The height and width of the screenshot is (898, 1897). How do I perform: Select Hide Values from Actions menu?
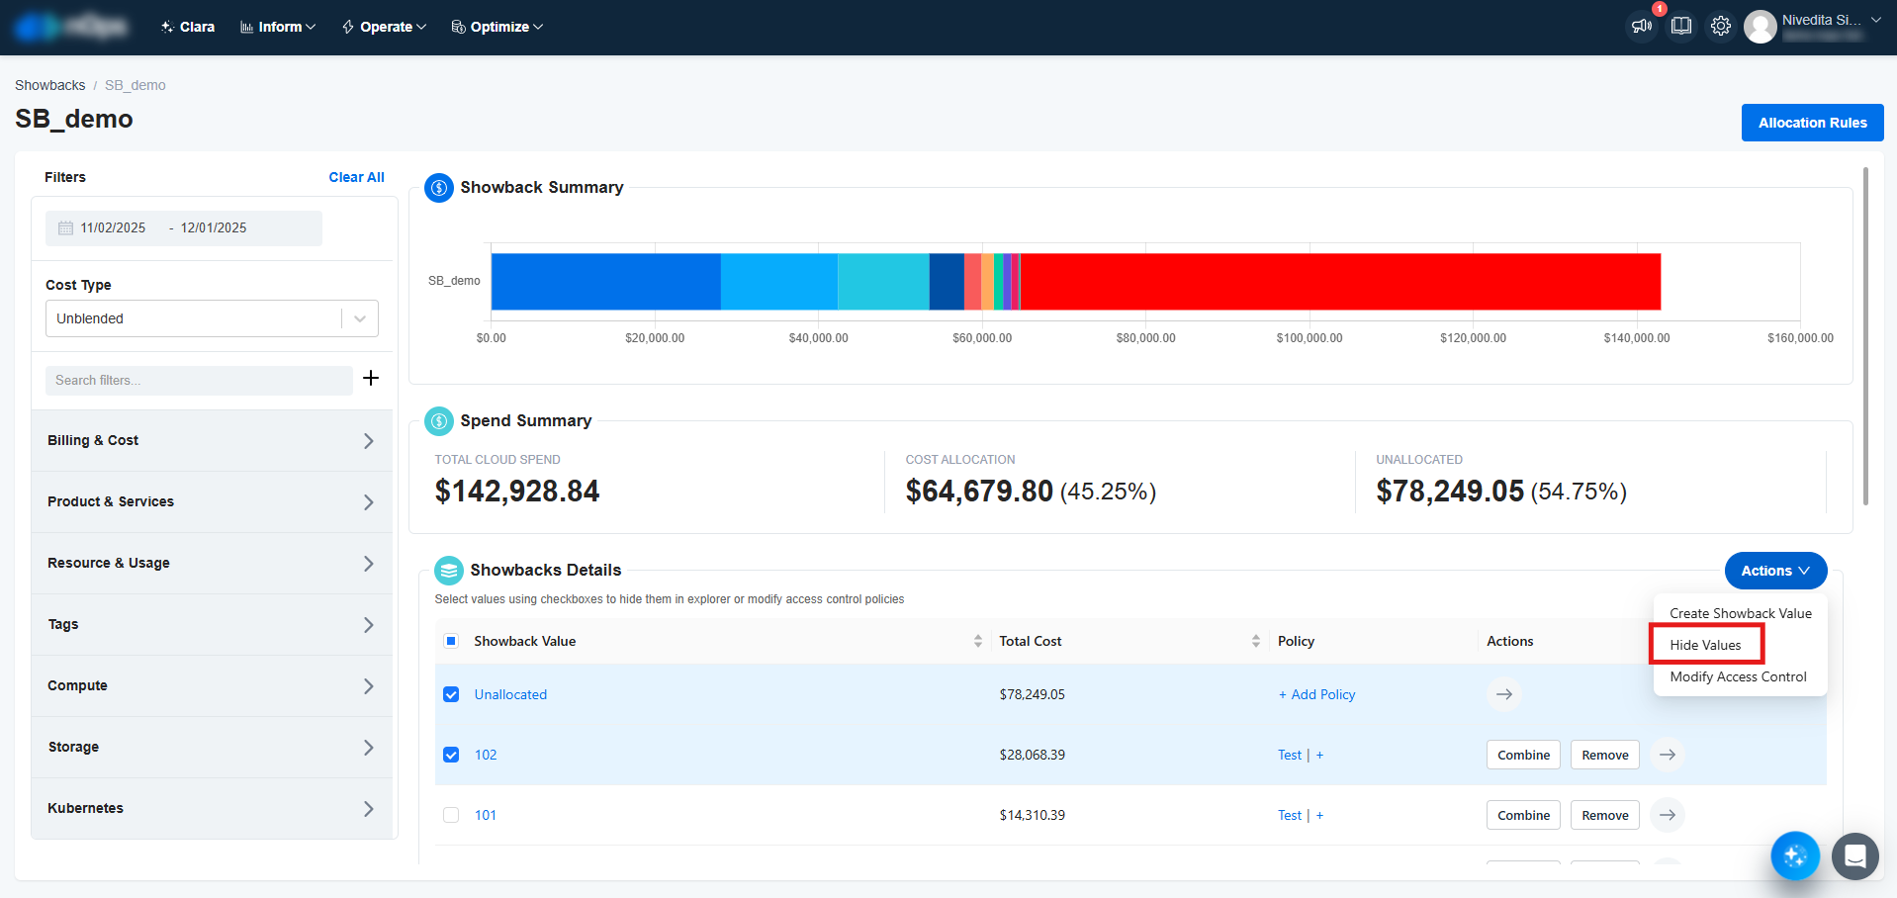(1706, 645)
